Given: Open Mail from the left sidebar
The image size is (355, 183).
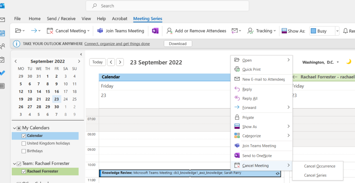Looking at the screenshot, I should 2,20.
